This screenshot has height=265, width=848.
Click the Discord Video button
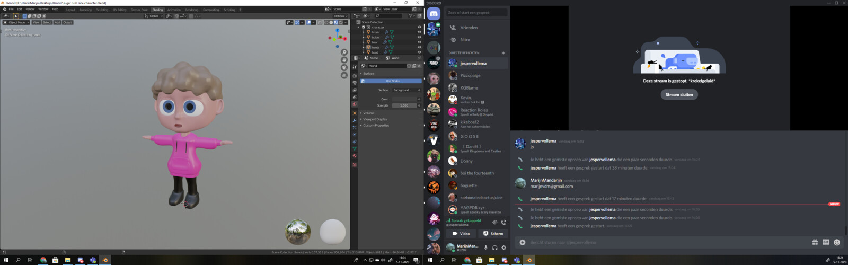[461, 233]
